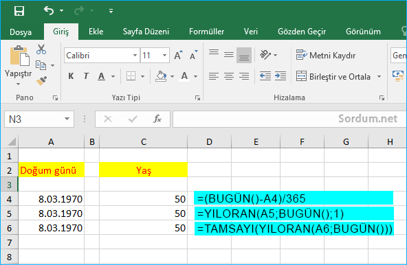Open the Dosya tab
Viewport: 407px width, 265px height.
pyautogui.click(x=21, y=32)
